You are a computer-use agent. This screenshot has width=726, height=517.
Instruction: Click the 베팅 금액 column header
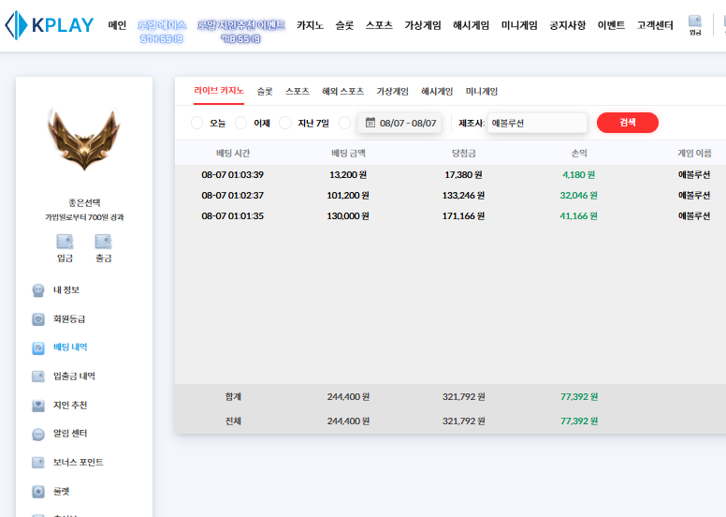tap(348, 154)
